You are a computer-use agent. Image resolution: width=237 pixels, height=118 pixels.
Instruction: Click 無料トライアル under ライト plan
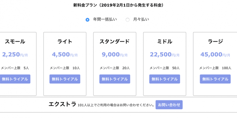click(x=65, y=79)
